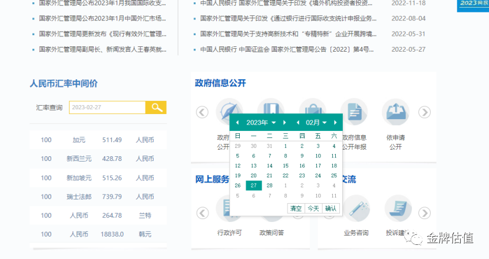This screenshot has width=489, height=259.
Task: Click 政策问答 link
Action: tap(272, 233)
